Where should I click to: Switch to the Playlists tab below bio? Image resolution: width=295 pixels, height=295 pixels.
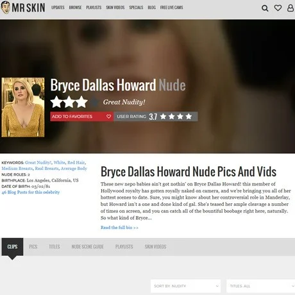click(124, 247)
